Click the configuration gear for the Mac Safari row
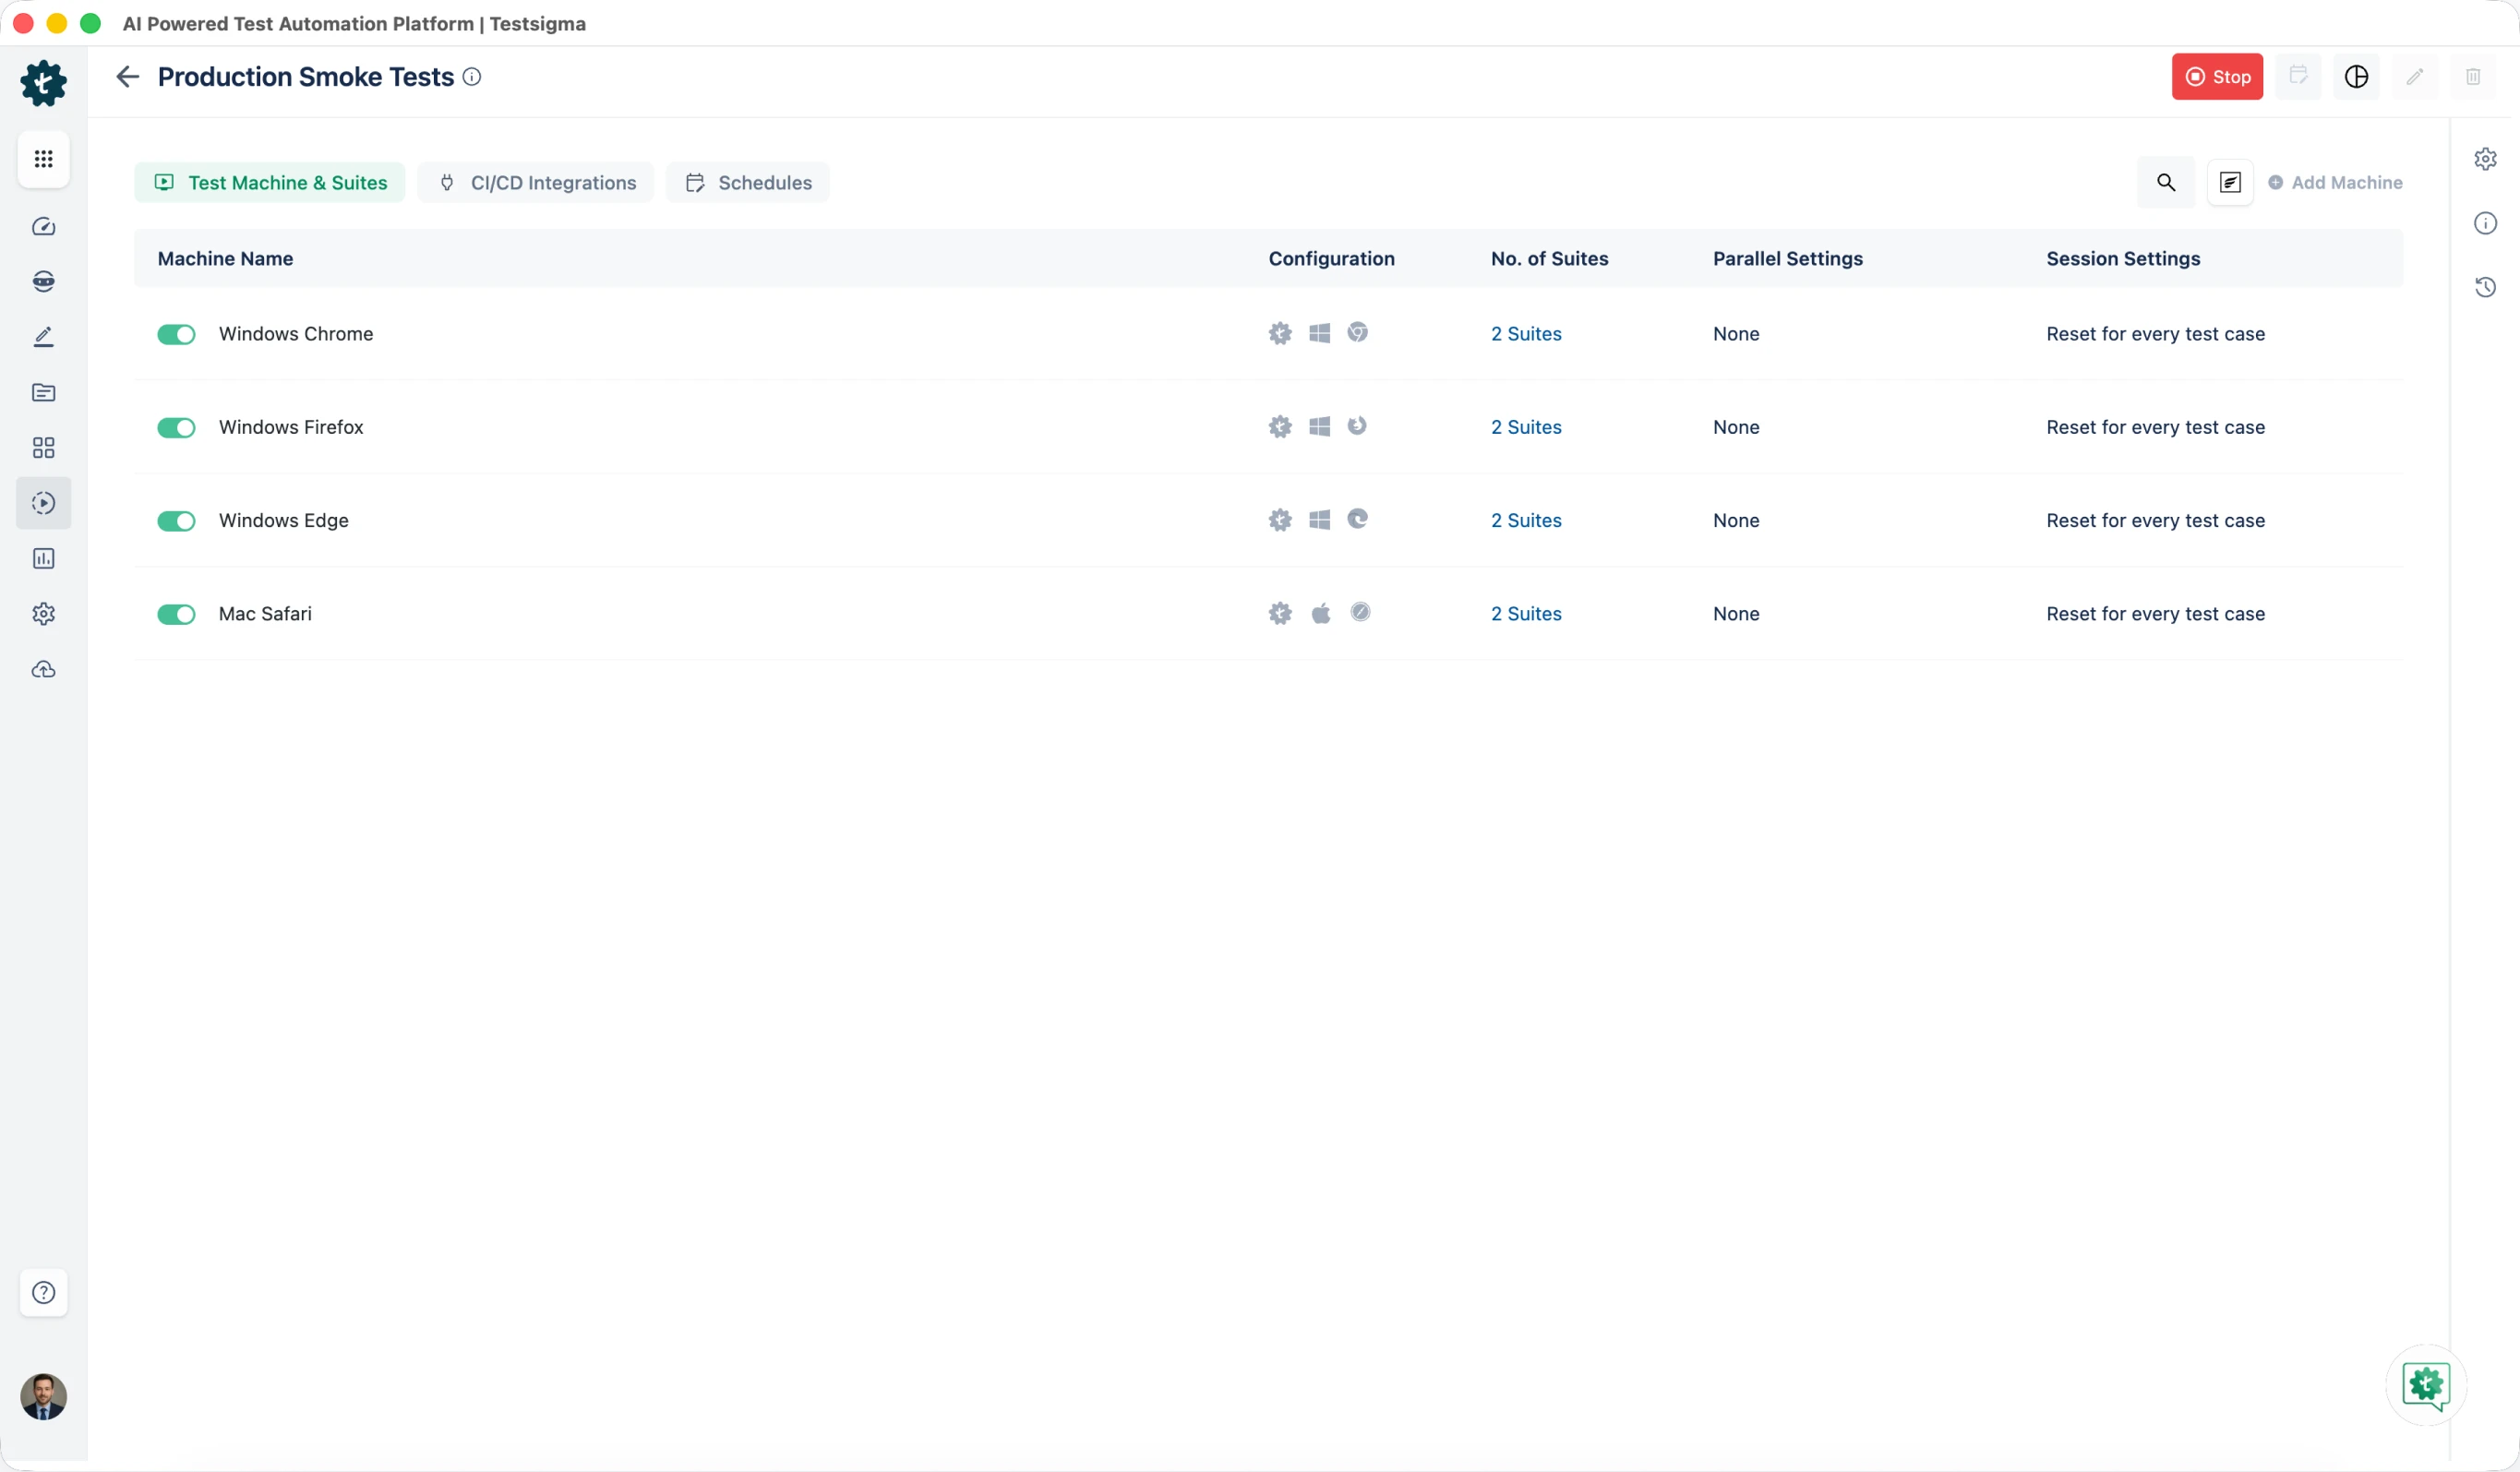 click(x=1280, y=613)
